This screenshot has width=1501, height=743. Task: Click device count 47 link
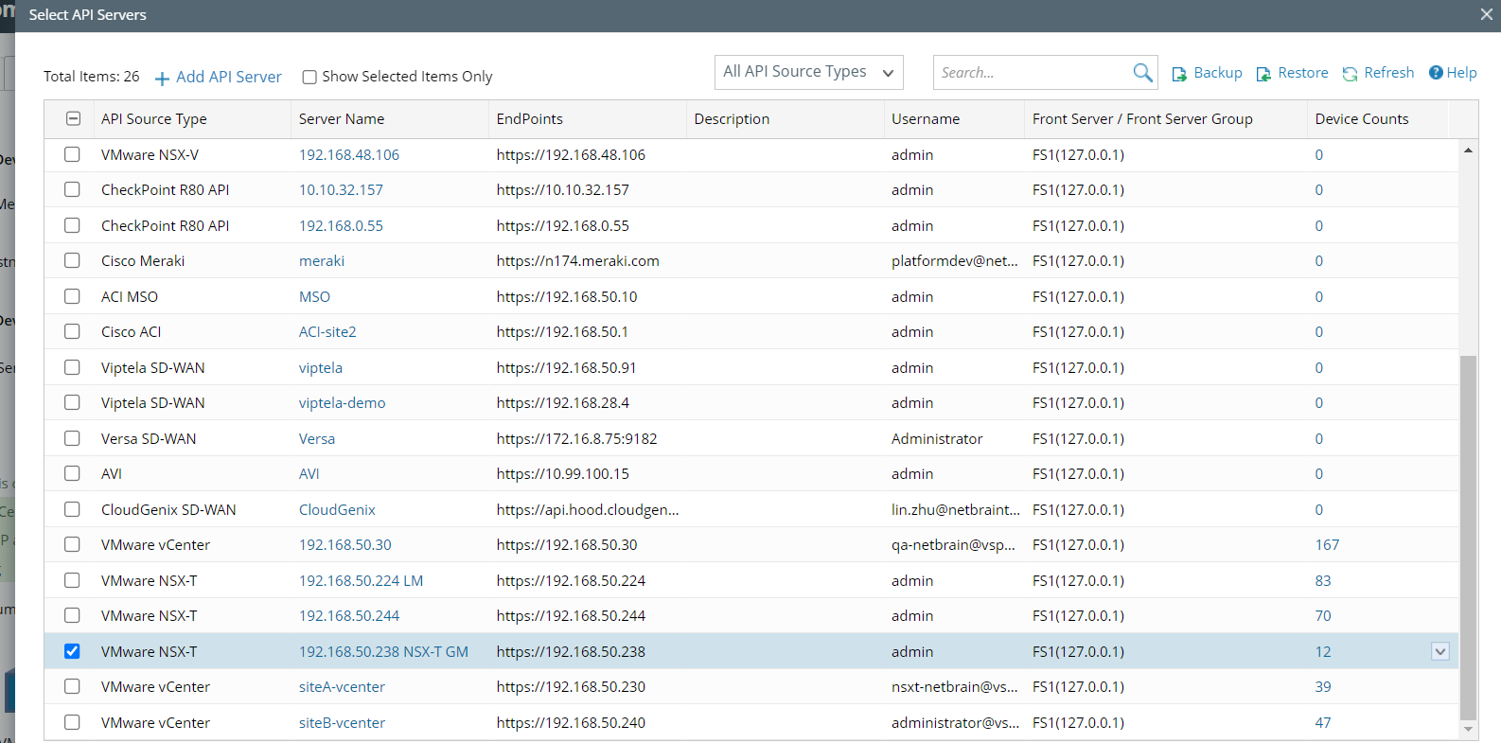click(1323, 722)
